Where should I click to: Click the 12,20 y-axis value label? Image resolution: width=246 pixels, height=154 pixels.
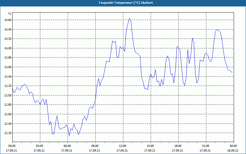click(x=7, y=133)
